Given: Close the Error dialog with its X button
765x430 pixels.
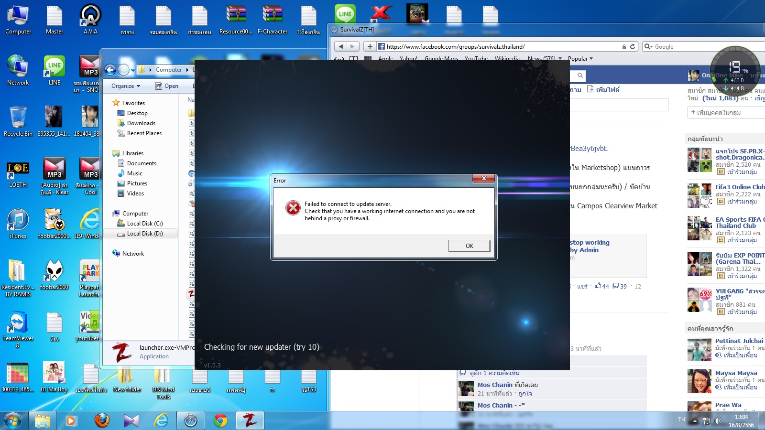Looking at the screenshot, I should point(484,178).
